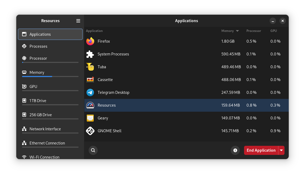The width and height of the screenshot is (305, 177).
Task: Click the Firefox app icon
Action: tap(90, 41)
